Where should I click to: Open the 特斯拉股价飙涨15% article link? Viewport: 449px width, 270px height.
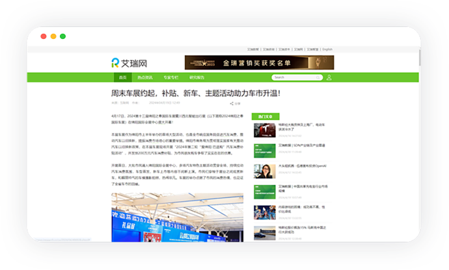coord(303,230)
